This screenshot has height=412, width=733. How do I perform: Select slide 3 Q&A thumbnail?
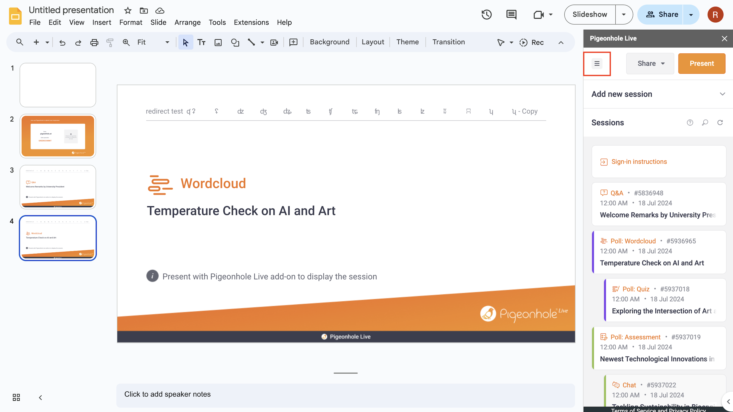point(58,187)
